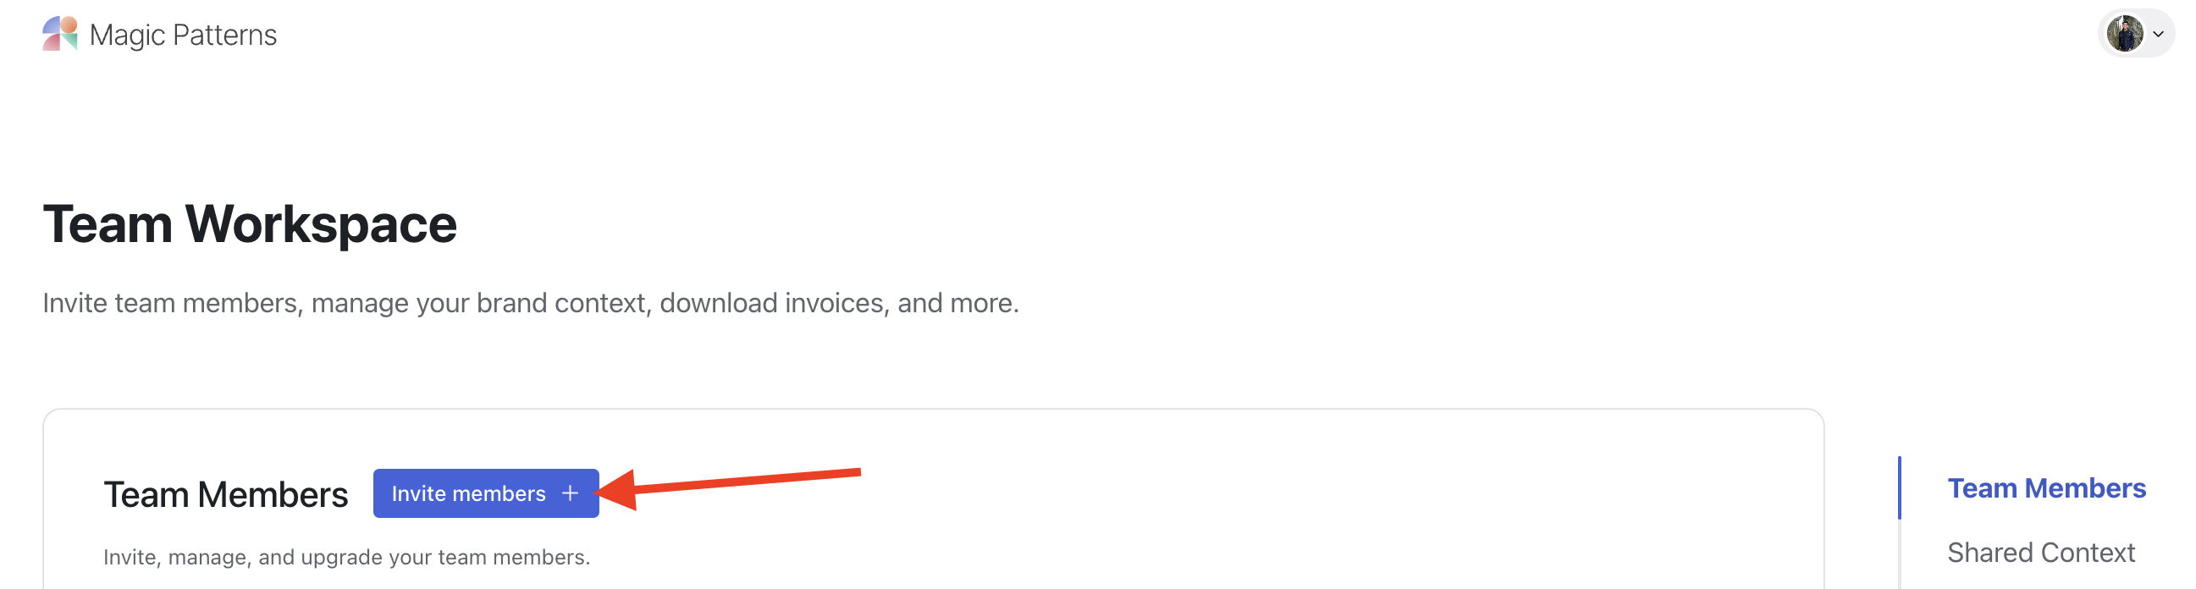The width and height of the screenshot is (2196, 589).
Task: Click the Invite members button label
Action: coord(468,493)
